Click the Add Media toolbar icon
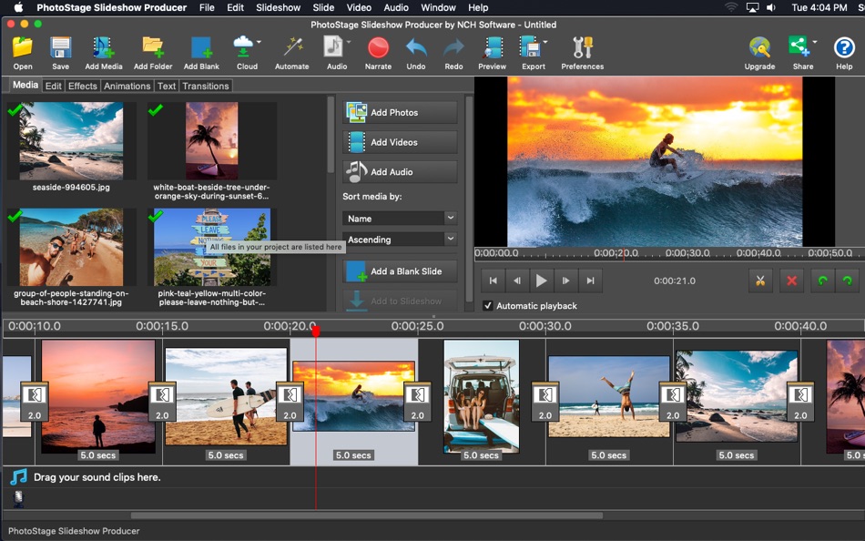 [103, 48]
